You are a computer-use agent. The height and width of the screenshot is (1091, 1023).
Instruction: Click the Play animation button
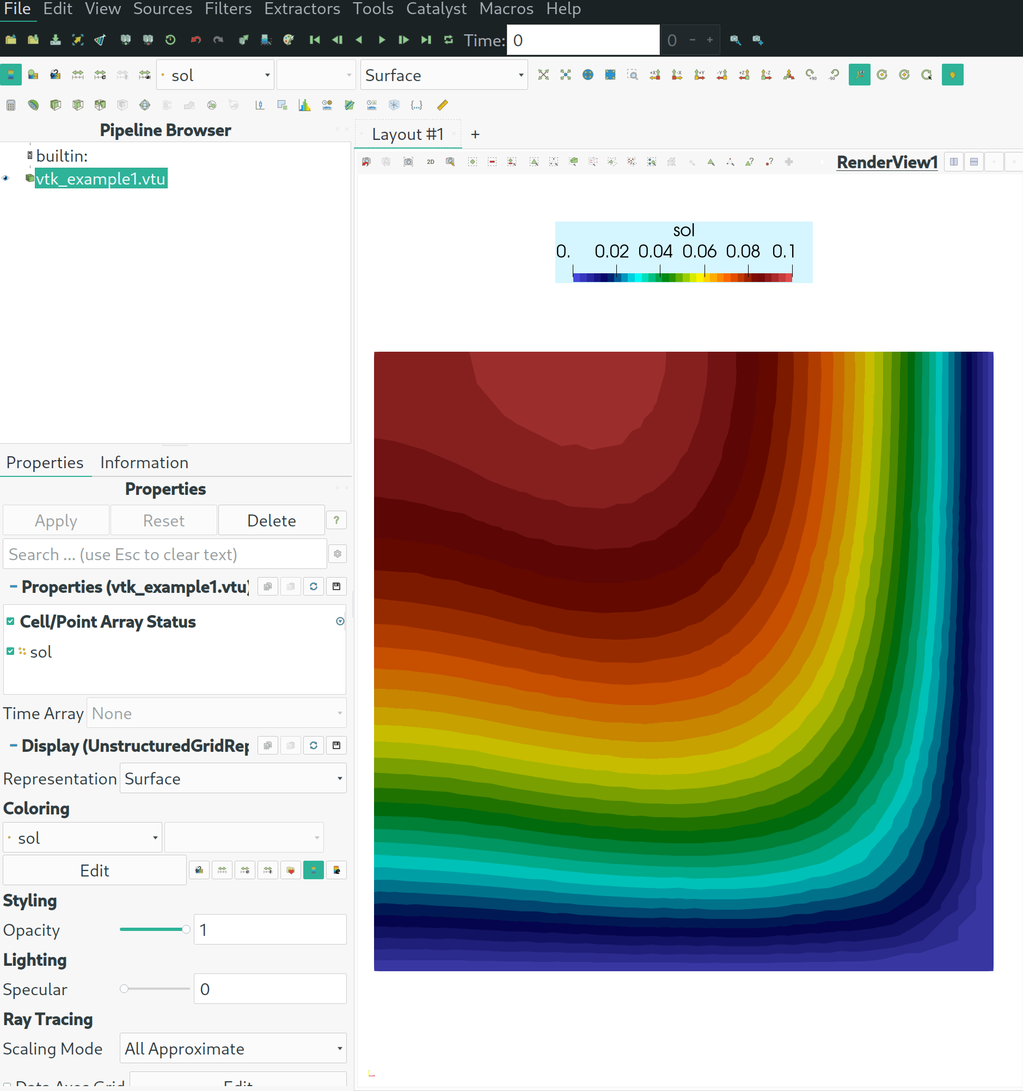click(382, 40)
